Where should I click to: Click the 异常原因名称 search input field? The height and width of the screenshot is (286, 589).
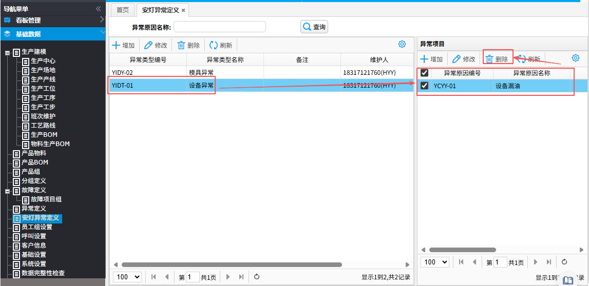(220, 27)
